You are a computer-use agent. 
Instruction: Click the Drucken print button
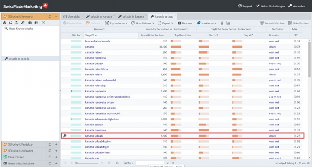(x=185, y=23)
